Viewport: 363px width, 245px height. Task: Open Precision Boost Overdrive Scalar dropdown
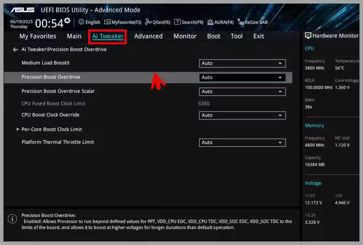pos(242,92)
